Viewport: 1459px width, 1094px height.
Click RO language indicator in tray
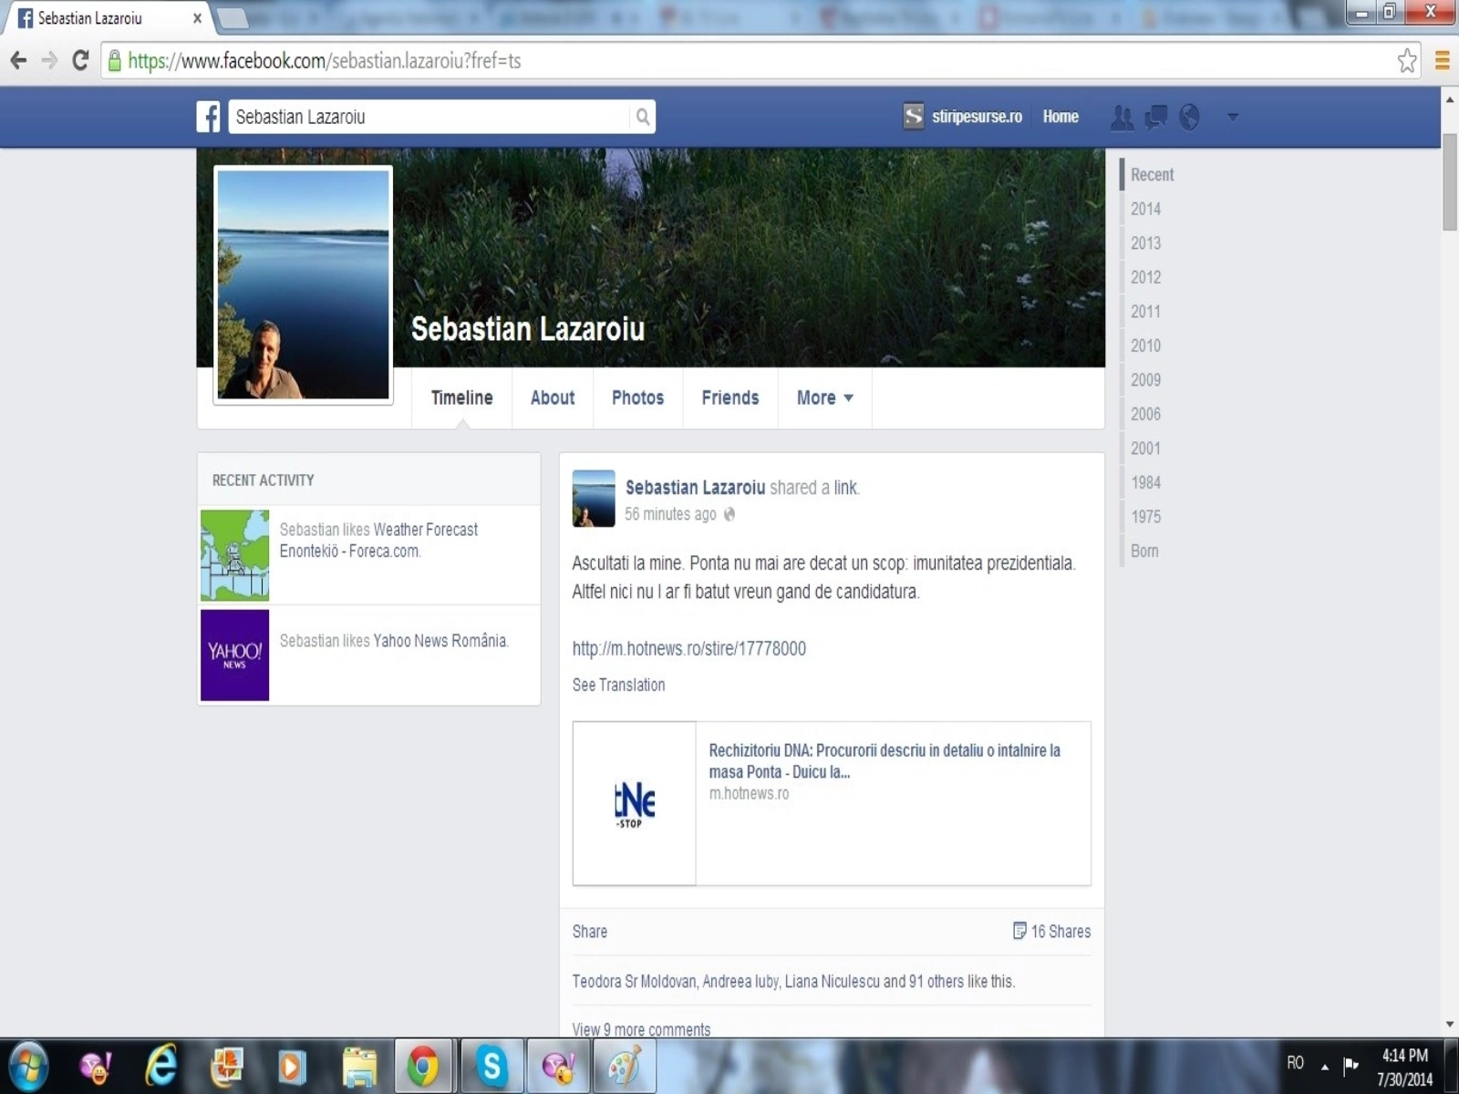[x=1295, y=1063]
